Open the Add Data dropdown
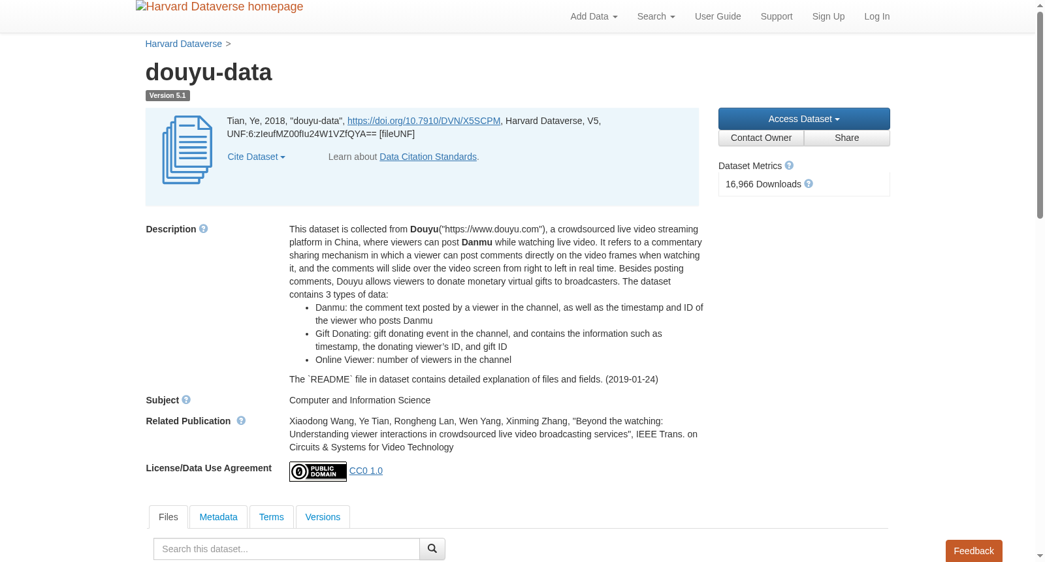The height and width of the screenshot is (562, 1045). tap(594, 16)
